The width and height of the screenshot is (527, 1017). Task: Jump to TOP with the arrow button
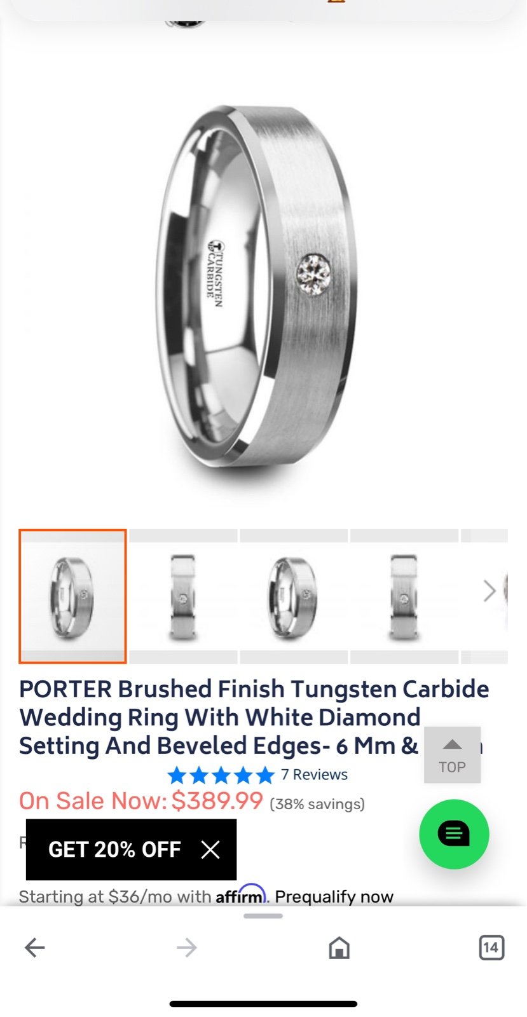click(x=452, y=755)
